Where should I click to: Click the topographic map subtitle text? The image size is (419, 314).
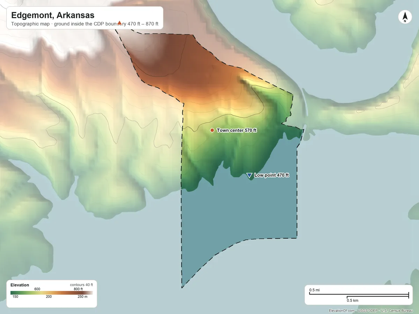tap(85, 24)
